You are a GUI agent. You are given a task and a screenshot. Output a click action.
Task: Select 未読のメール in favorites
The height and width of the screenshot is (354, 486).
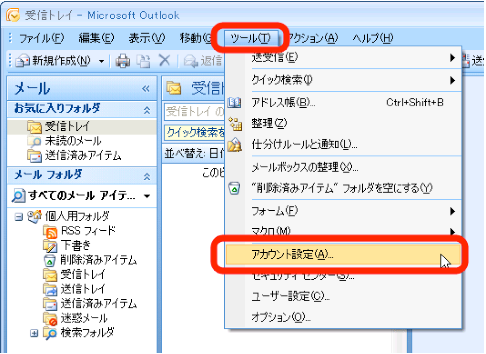pyautogui.click(x=73, y=141)
